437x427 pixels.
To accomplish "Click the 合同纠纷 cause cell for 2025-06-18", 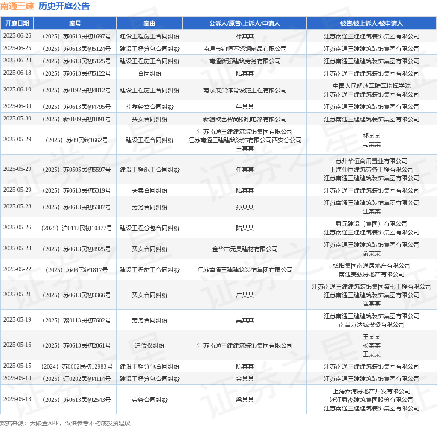I will (149, 73).
